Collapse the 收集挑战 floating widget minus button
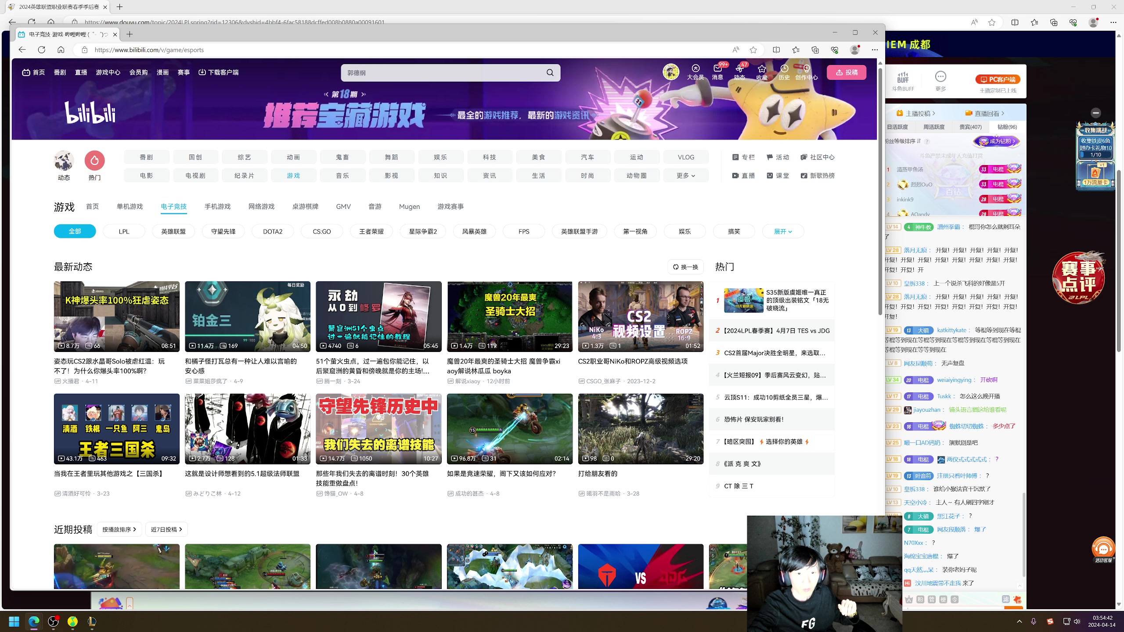The image size is (1124, 632). 1096,113
